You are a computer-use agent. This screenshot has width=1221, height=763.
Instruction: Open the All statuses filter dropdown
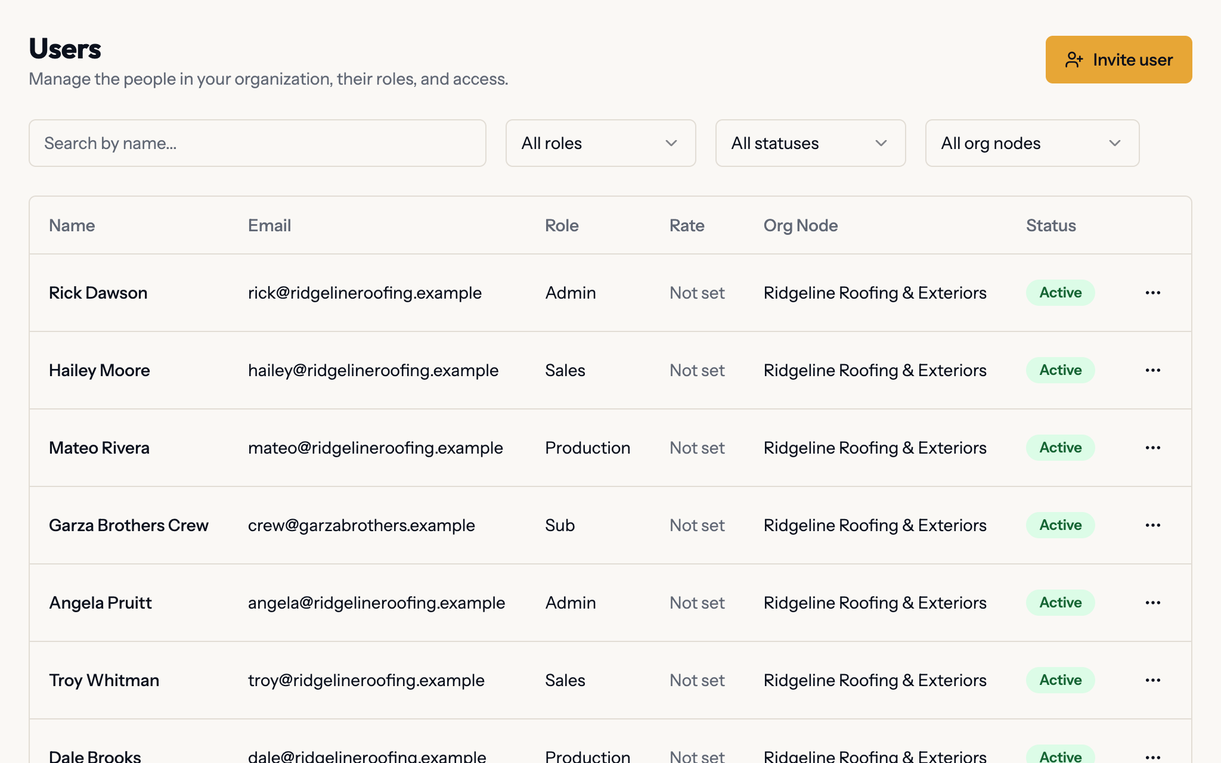810,143
